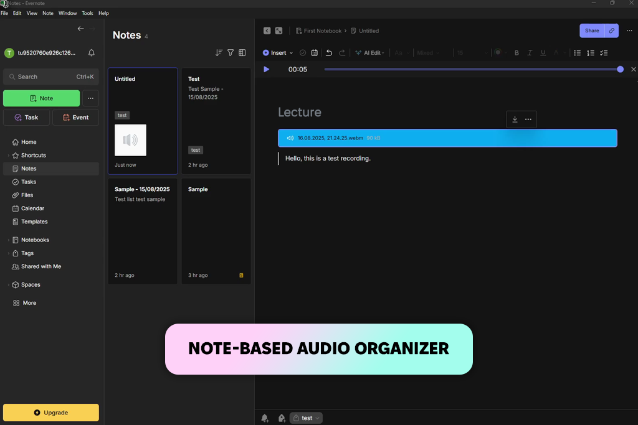Open audio attachment more options ellipsis
638x425 pixels.
coord(528,119)
